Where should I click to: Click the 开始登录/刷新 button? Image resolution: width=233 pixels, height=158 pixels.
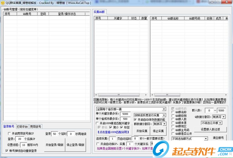click(x=55, y=145)
